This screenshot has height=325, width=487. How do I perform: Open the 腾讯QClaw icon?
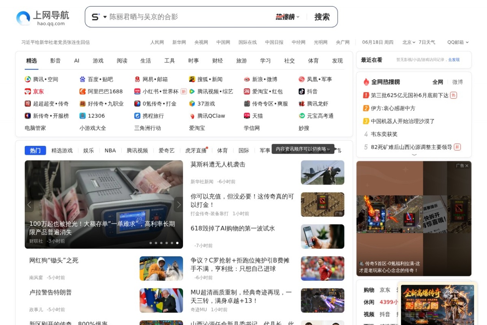(192, 116)
